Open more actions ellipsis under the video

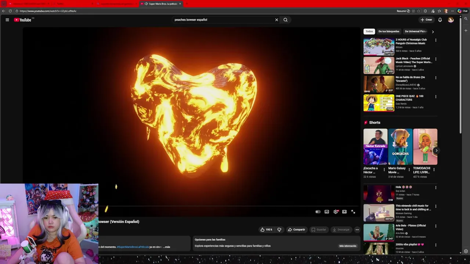point(357,230)
